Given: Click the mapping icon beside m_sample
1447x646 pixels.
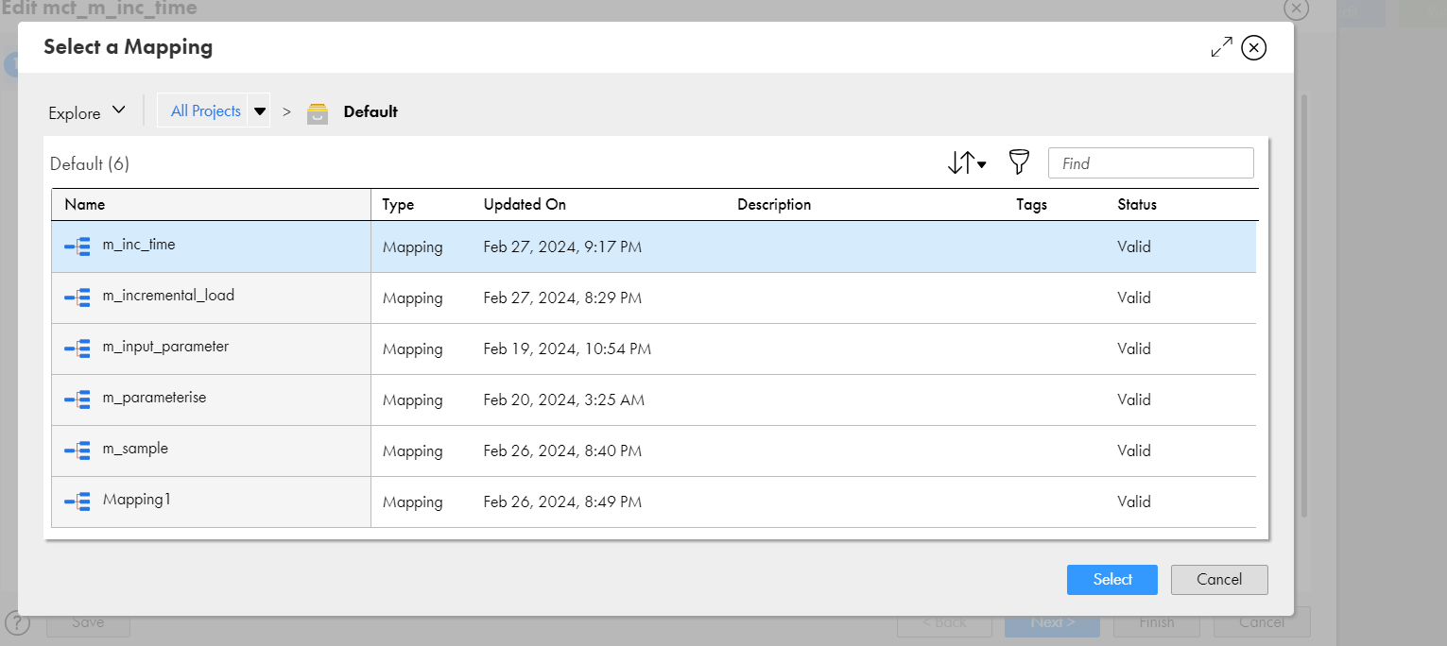Looking at the screenshot, I should (x=78, y=450).
